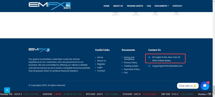Click the arrow bullet before Privacy Policy
Screen dimensions: 215x97
tap(122, 63)
